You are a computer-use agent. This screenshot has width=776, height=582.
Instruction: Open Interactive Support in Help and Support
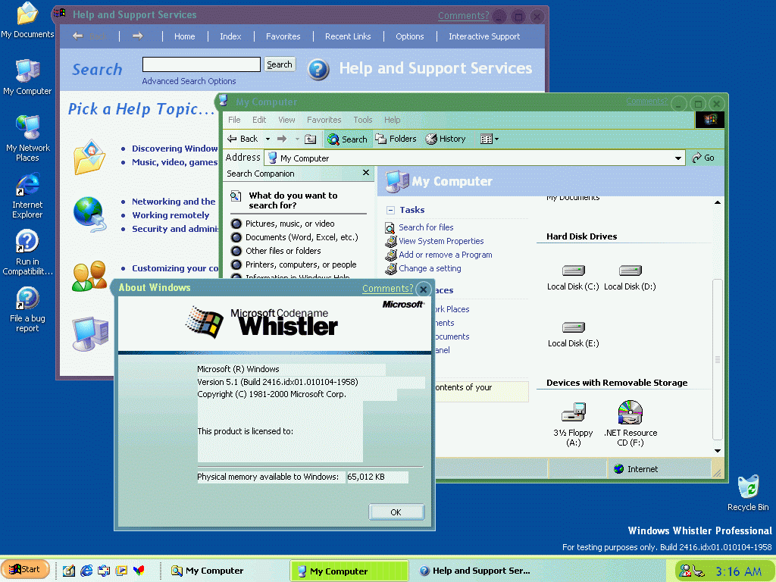tap(484, 36)
